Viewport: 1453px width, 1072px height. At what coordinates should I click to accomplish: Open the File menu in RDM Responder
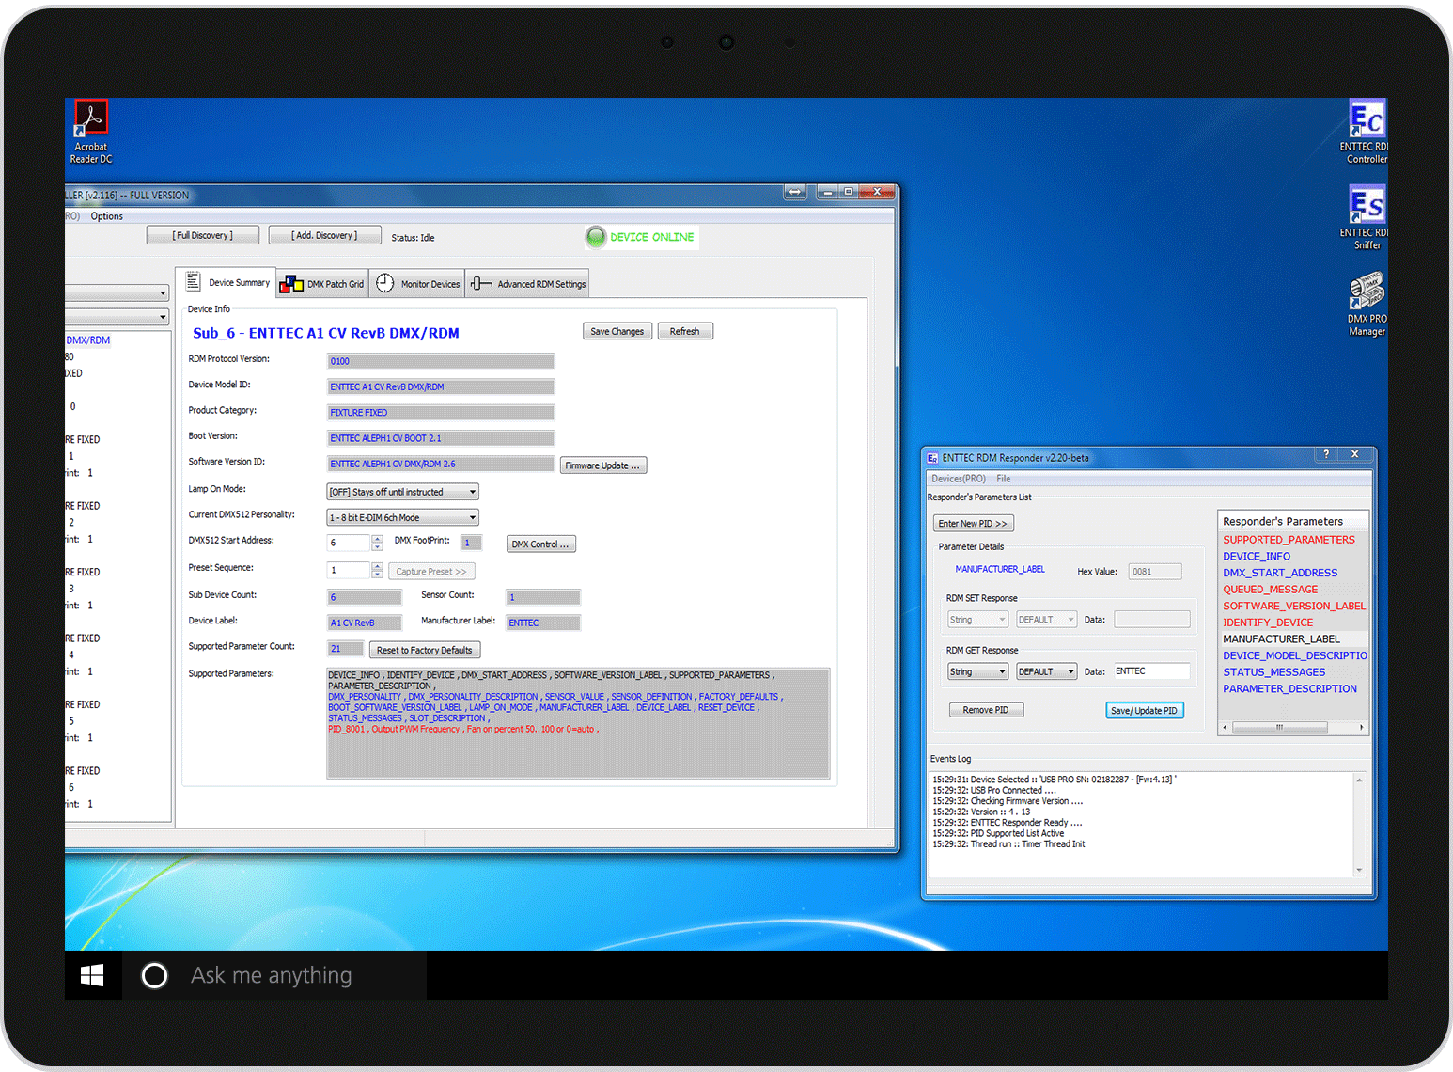(1003, 479)
